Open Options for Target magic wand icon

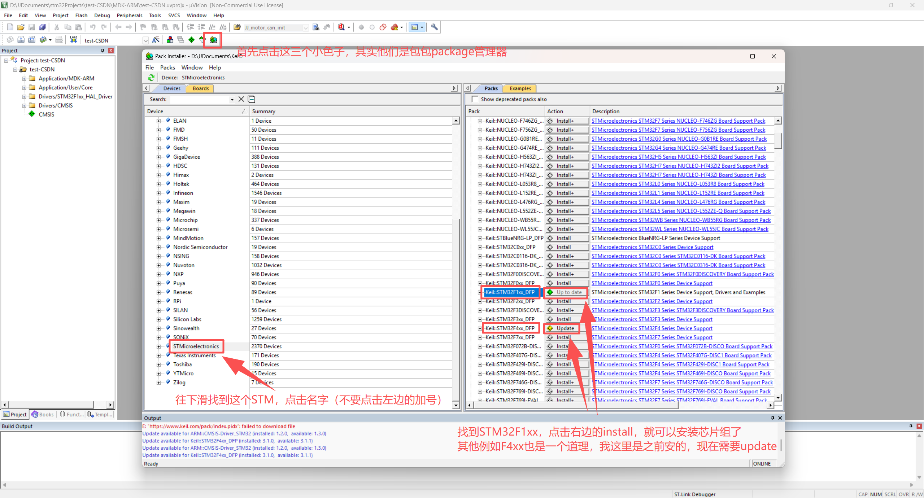[156, 40]
